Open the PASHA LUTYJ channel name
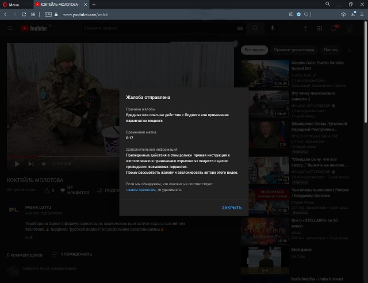This screenshot has width=368, height=283. tap(38, 208)
